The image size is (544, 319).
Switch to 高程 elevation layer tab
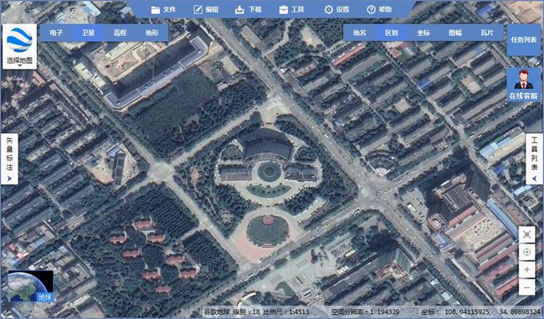coord(120,33)
